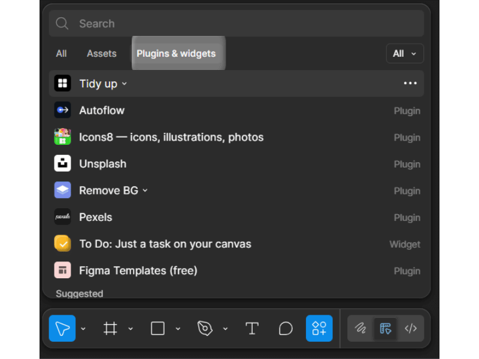Image resolution: width=479 pixels, height=359 pixels.
Task: Open Frame tool options chevron
Action: (x=131, y=328)
